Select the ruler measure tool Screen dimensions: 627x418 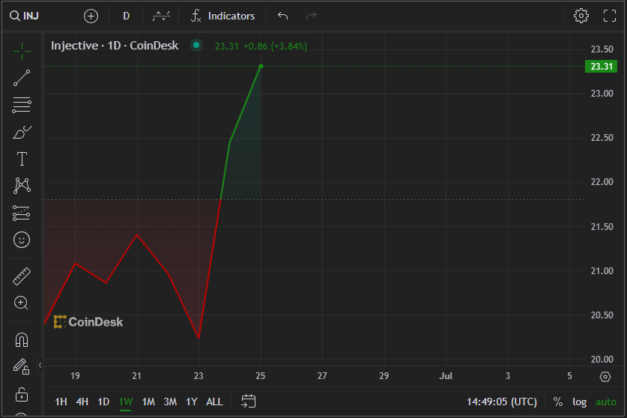pos(22,276)
